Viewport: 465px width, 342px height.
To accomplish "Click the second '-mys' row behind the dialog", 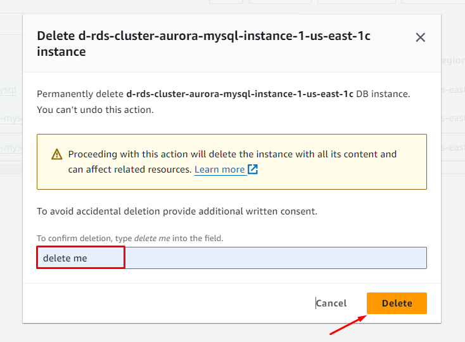I will click(11, 119).
